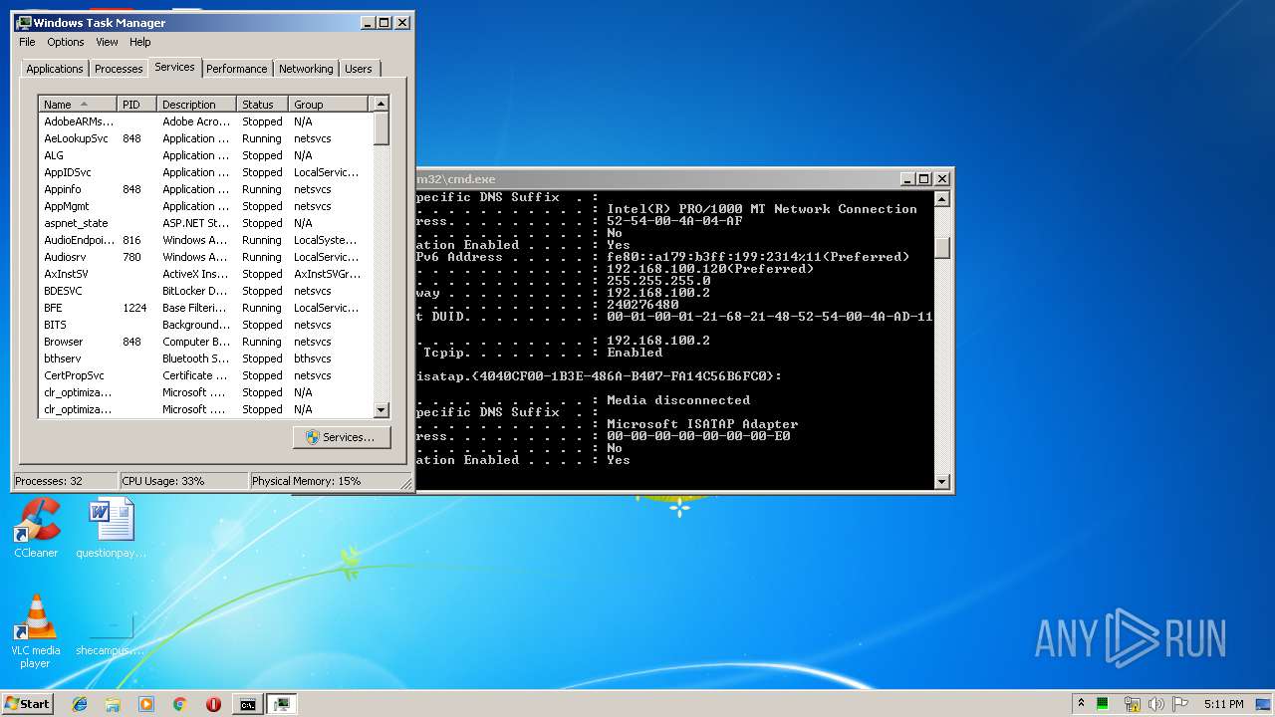The width and height of the screenshot is (1275, 717).
Task: Open the VLC media player desktop shortcut
Action: click(x=36, y=631)
